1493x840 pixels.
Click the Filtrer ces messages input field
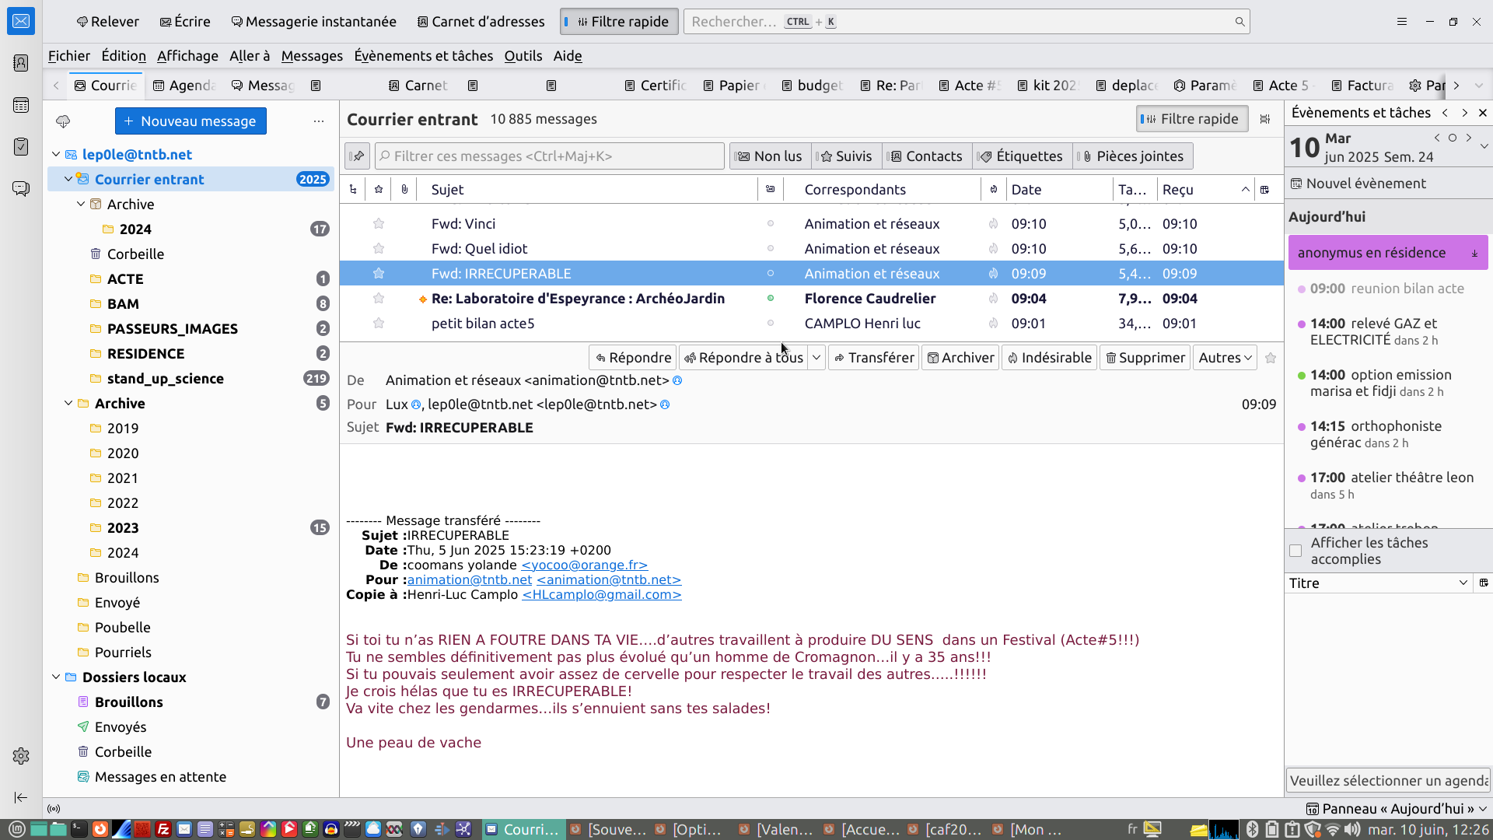coord(550,156)
